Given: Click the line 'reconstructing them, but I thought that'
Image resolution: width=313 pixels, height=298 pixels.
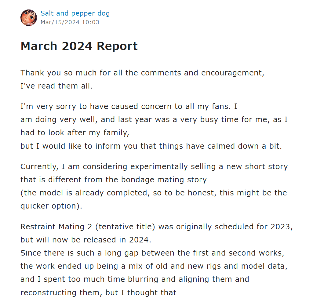Looking at the screenshot, I should [x=98, y=293].
